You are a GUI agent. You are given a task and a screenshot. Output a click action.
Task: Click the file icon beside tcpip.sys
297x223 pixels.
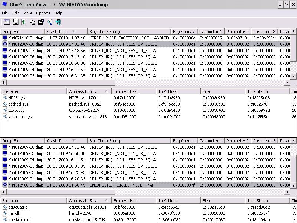pyautogui.click(x=5, y=110)
